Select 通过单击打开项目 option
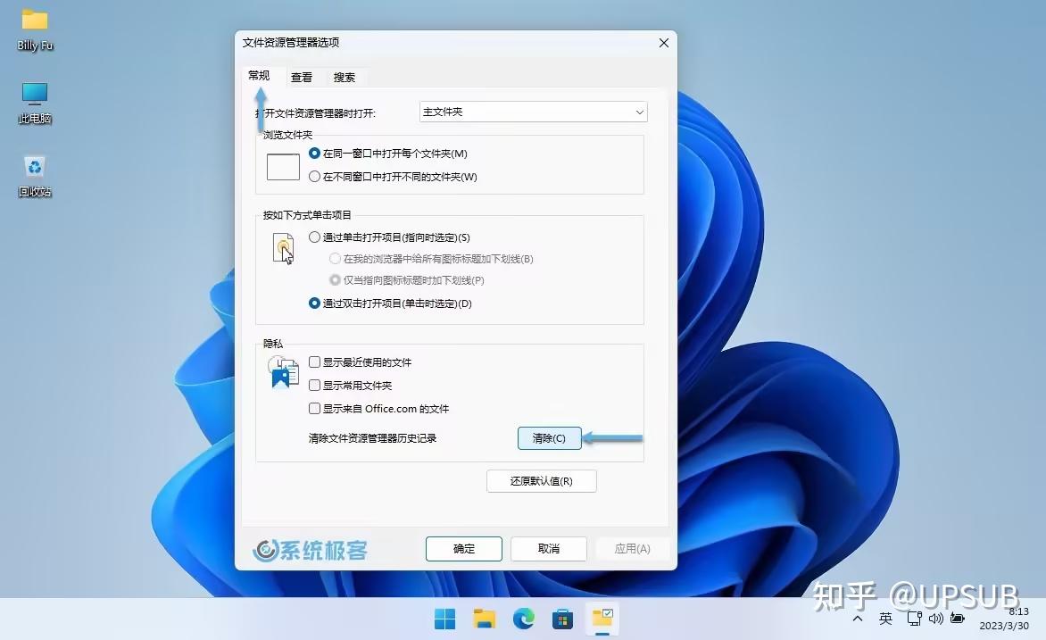Screen dimensions: 1046x640 click(314, 237)
